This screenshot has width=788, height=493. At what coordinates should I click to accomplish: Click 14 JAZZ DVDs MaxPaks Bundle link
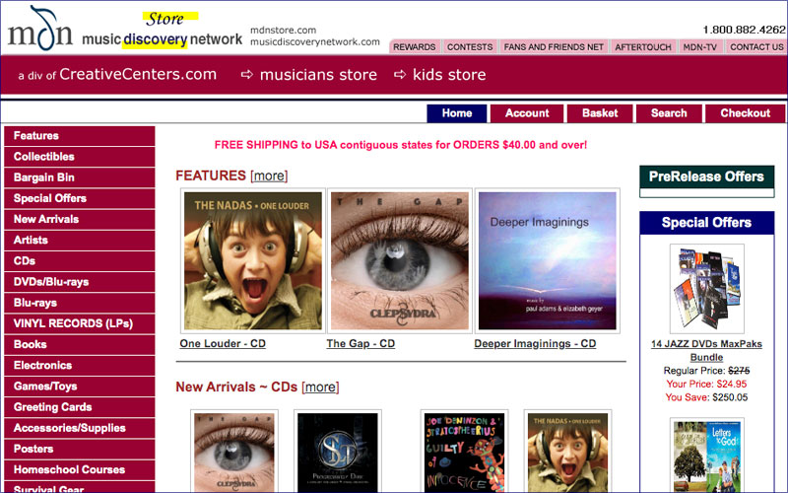(x=706, y=351)
